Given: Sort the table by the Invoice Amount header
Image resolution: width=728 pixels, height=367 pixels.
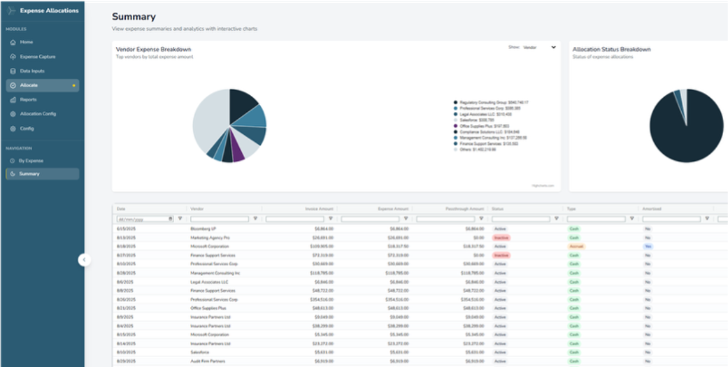Looking at the screenshot, I should point(320,209).
